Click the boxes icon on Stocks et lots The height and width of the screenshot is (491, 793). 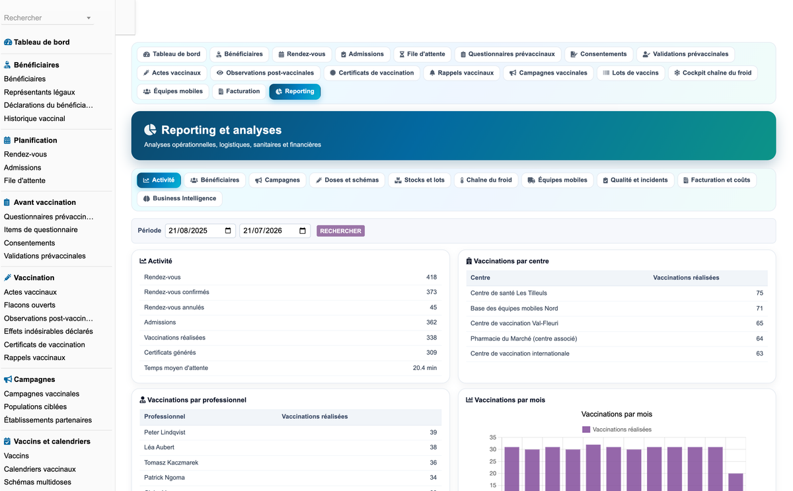(x=398, y=180)
